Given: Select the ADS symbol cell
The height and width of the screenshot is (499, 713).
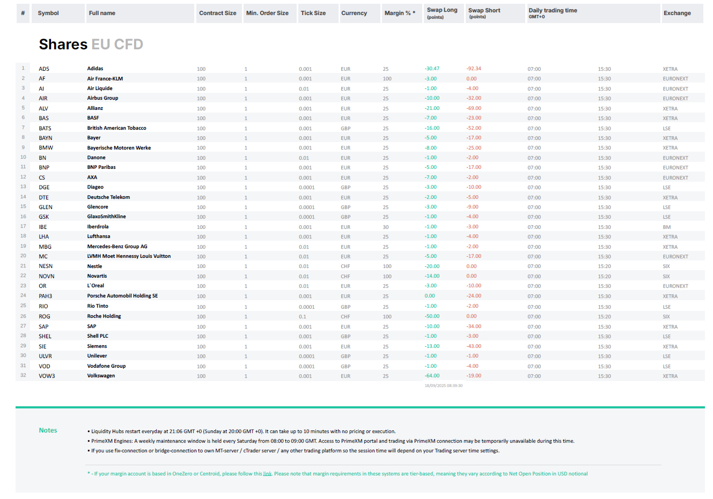Looking at the screenshot, I should [44, 69].
